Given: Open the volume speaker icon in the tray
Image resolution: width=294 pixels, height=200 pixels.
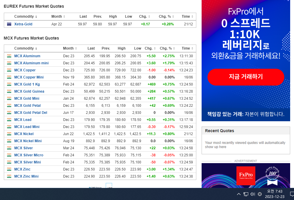Looking at the screenshot, I should [x=253, y=194].
